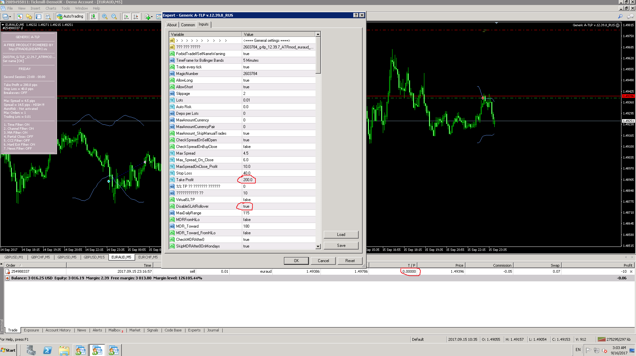The width and height of the screenshot is (636, 356).
Task: Toggle the AllowShort true value
Action: coord(246,87)
